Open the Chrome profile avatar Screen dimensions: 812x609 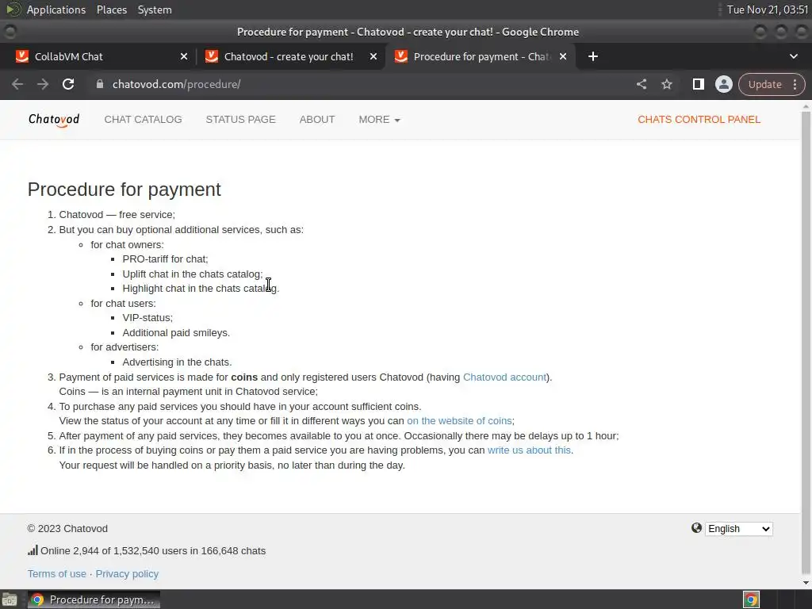[723, 84]
